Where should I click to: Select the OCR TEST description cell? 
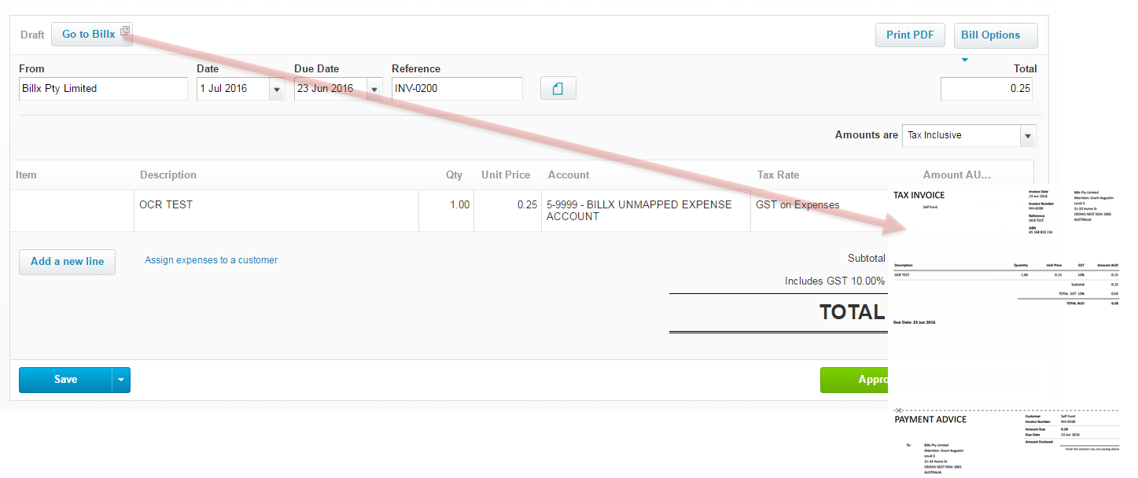tap(276, 211)
